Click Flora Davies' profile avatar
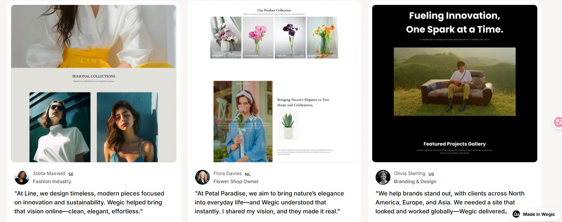This screenshot has width=562, height=222. 202,177
